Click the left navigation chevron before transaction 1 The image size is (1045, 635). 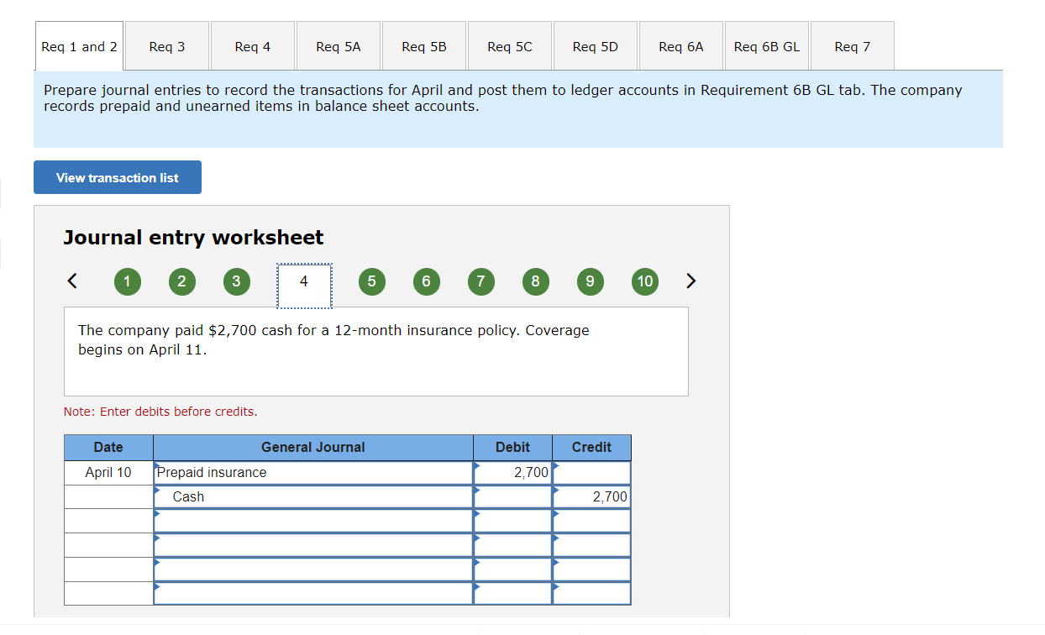[71, 281]
